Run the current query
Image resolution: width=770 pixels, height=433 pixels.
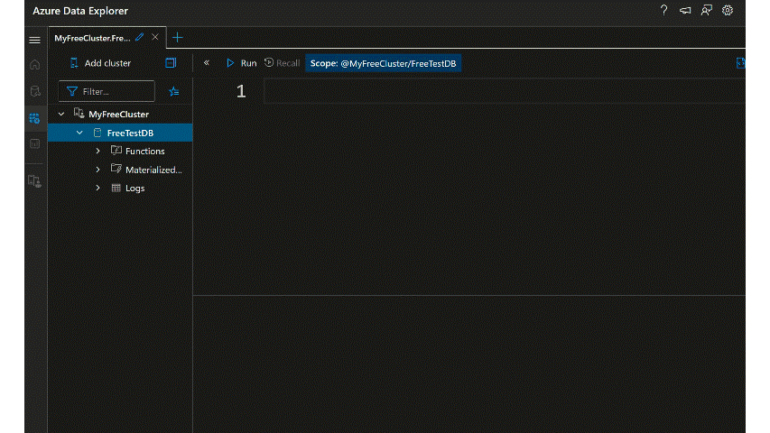pos(241,63)
